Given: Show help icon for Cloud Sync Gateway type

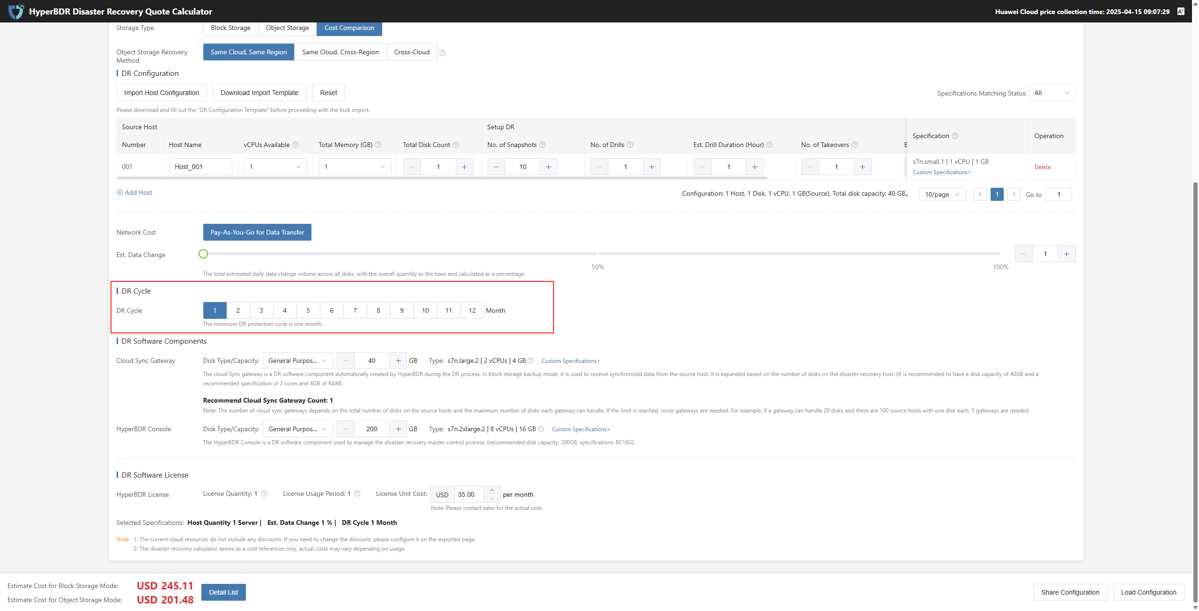Looking at the screenshot, I should tap(531, 361).
